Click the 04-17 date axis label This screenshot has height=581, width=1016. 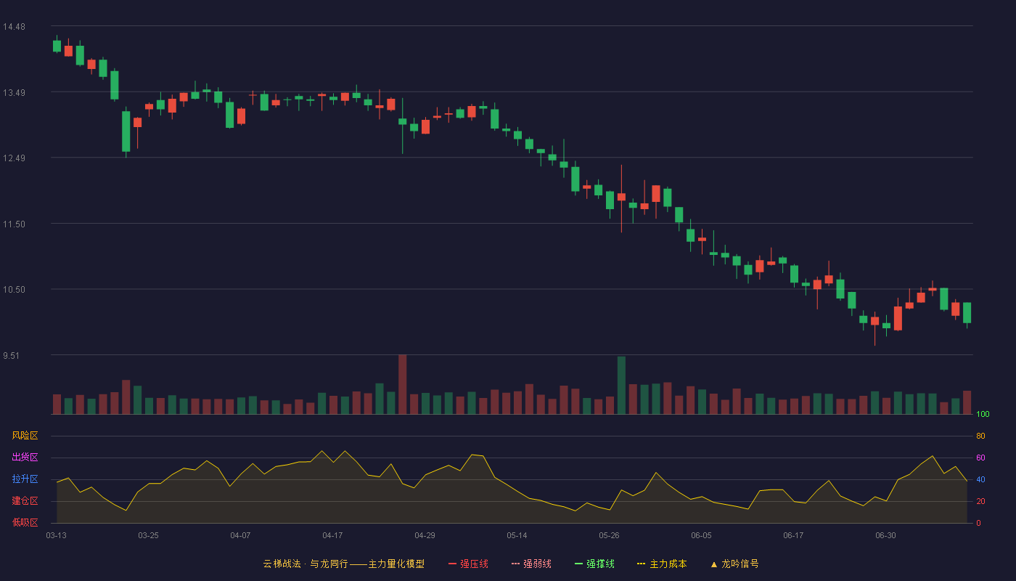click(x=332, y=535)
